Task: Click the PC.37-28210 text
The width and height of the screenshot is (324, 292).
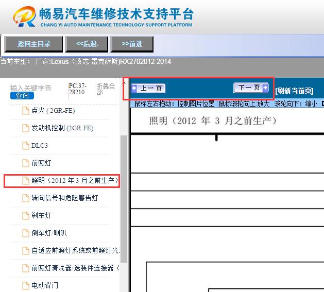Action: point(77,89)
